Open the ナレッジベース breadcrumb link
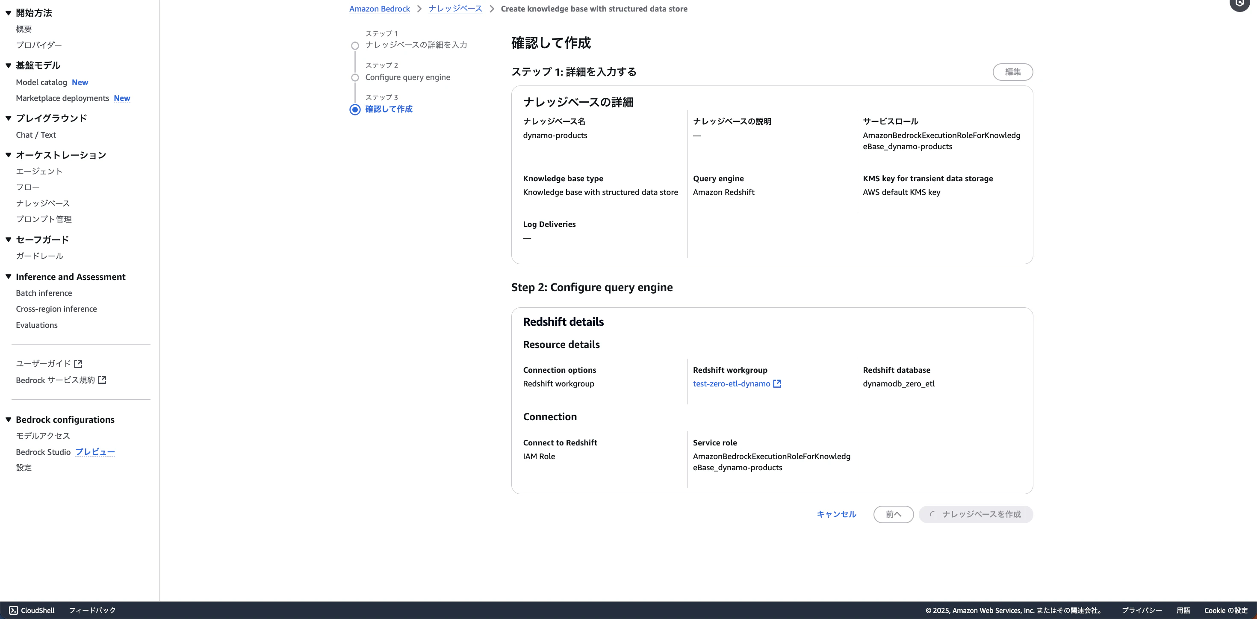 455,8
